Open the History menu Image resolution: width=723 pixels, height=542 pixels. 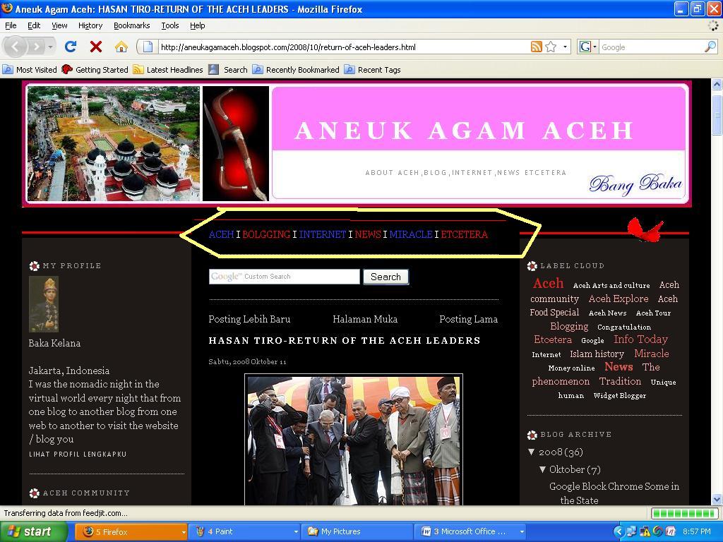(x=90, y=25)
